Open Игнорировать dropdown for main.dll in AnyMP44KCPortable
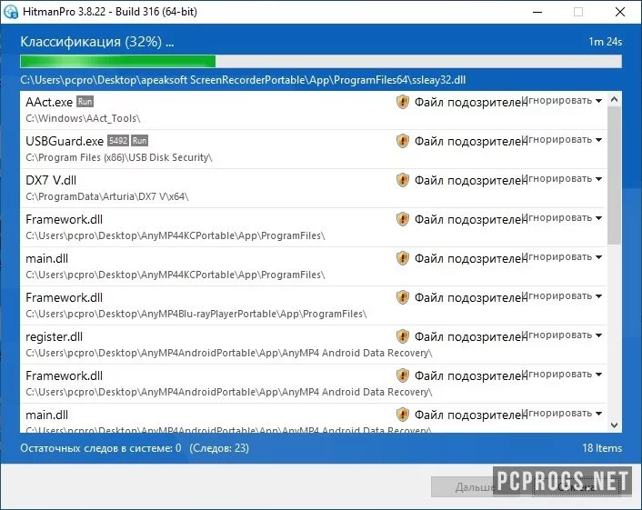642x510 pixels. point(562,256)
